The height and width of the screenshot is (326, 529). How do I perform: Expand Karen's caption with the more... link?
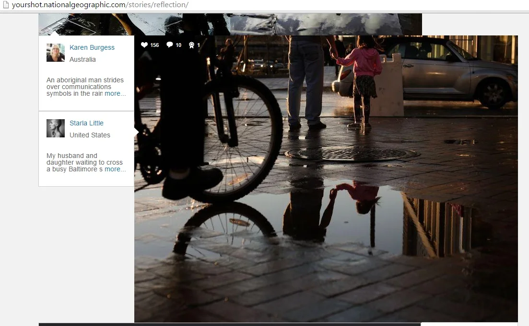115,93
